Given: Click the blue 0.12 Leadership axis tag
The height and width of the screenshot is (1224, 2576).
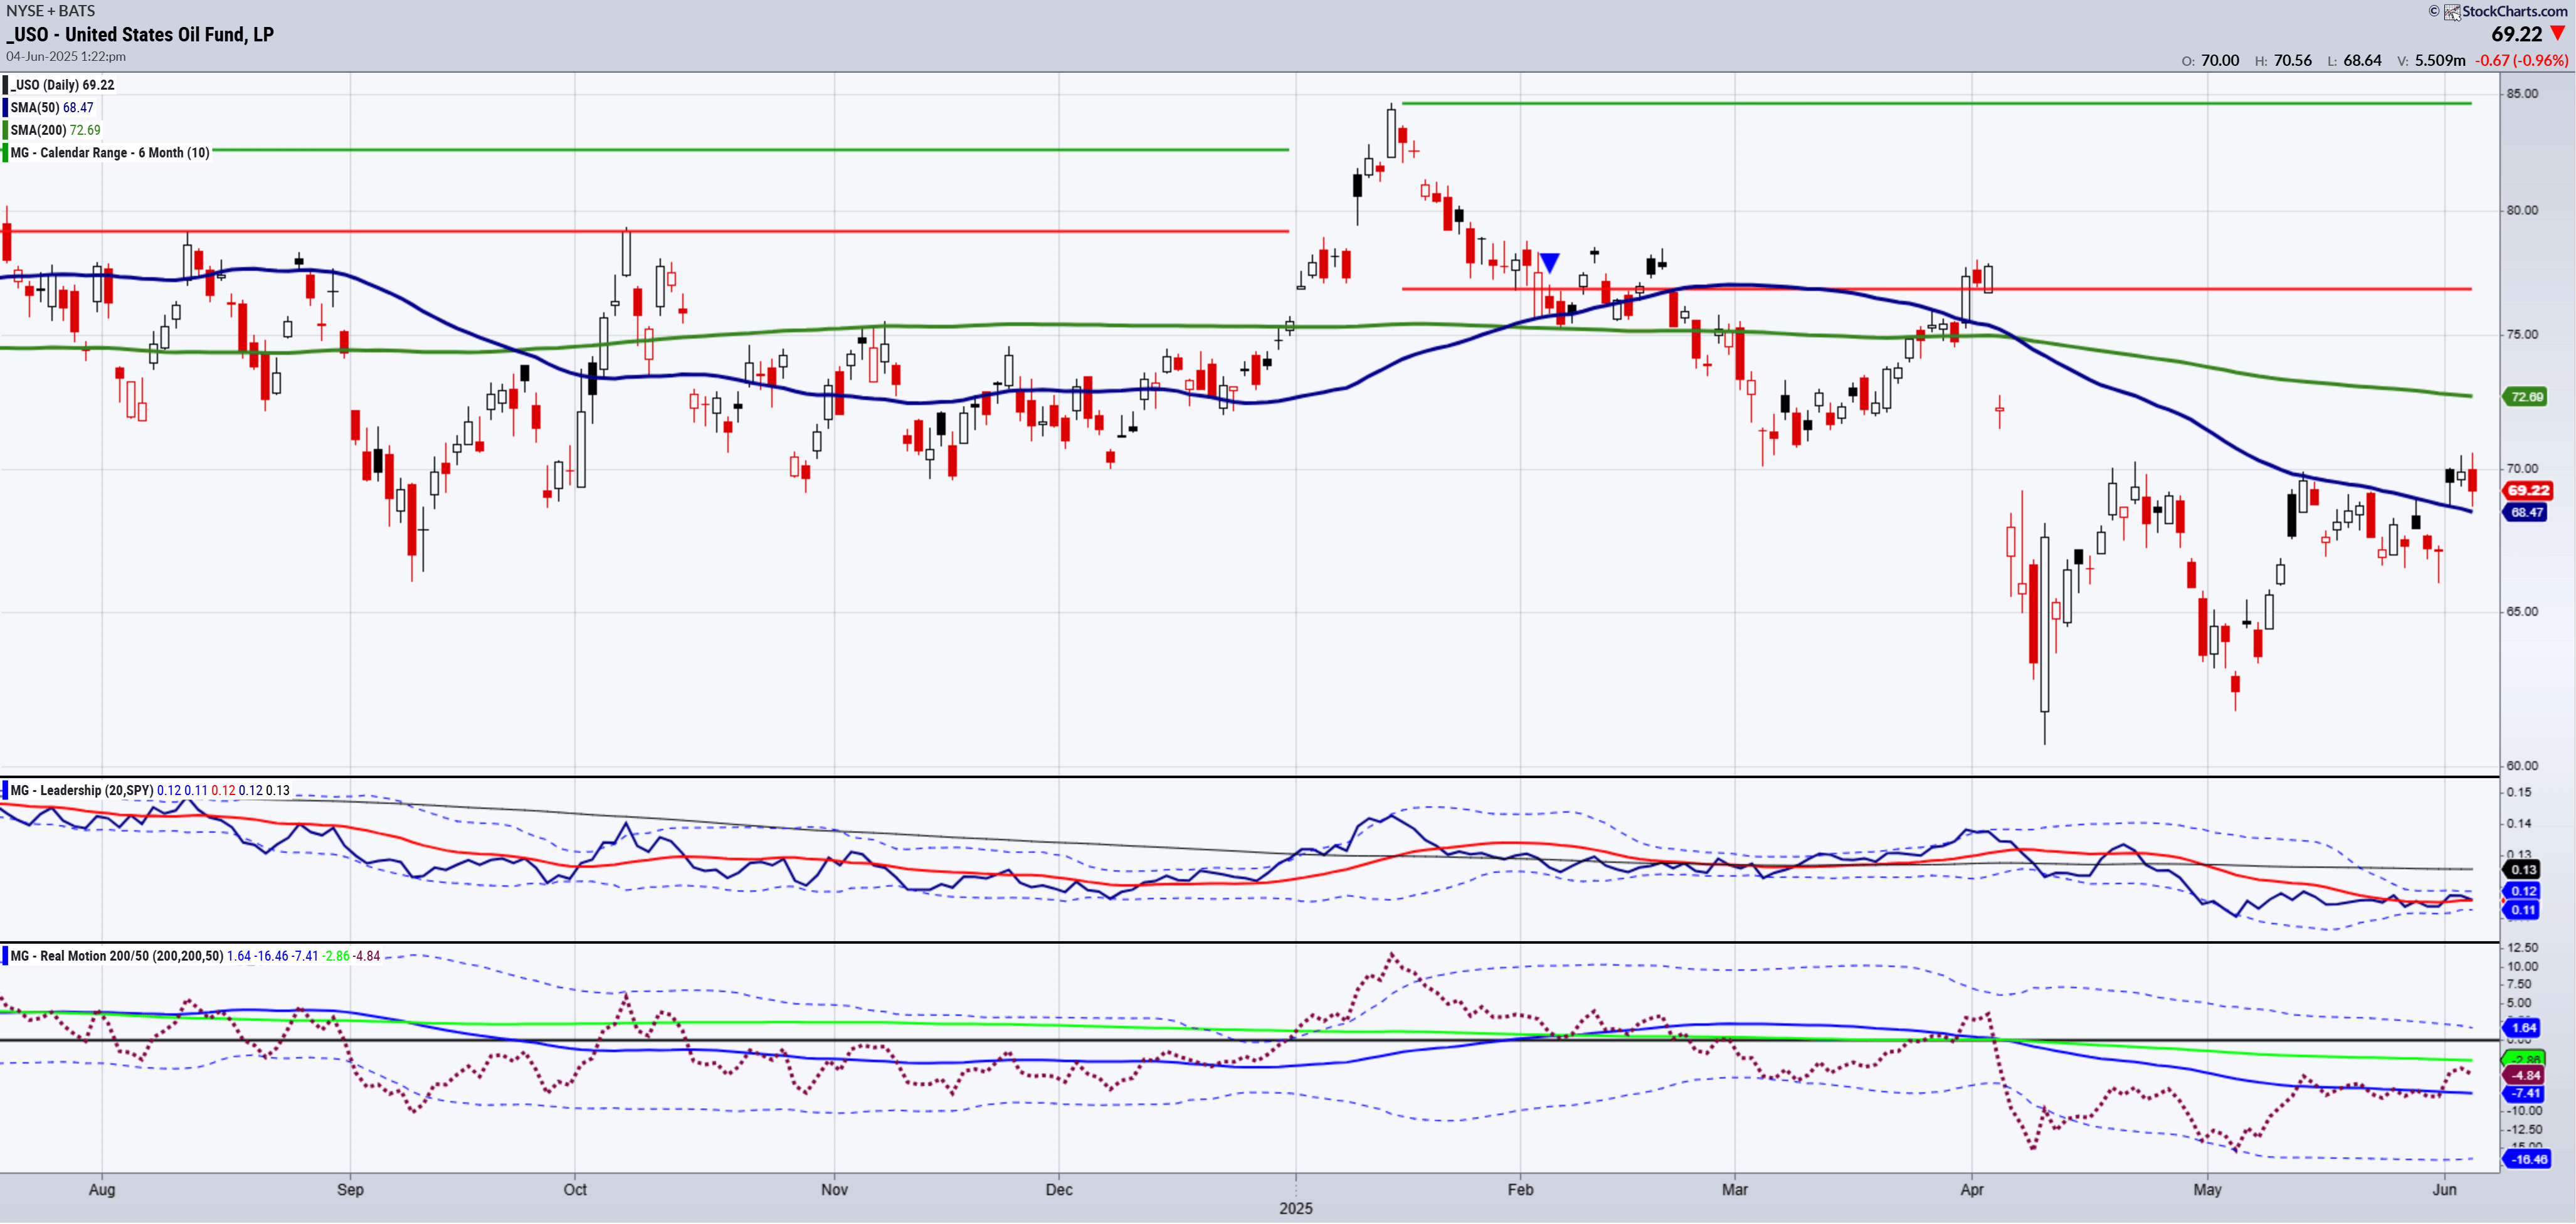Looking at the screenshot, I should 2522,892.
